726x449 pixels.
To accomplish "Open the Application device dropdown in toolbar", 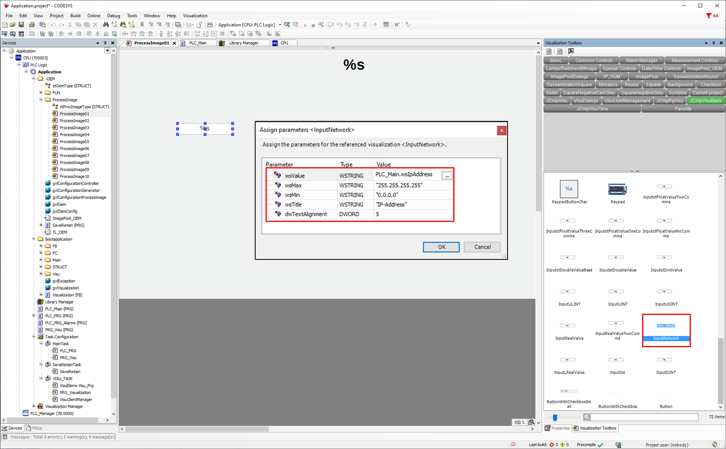I will (x=280, y=25).
